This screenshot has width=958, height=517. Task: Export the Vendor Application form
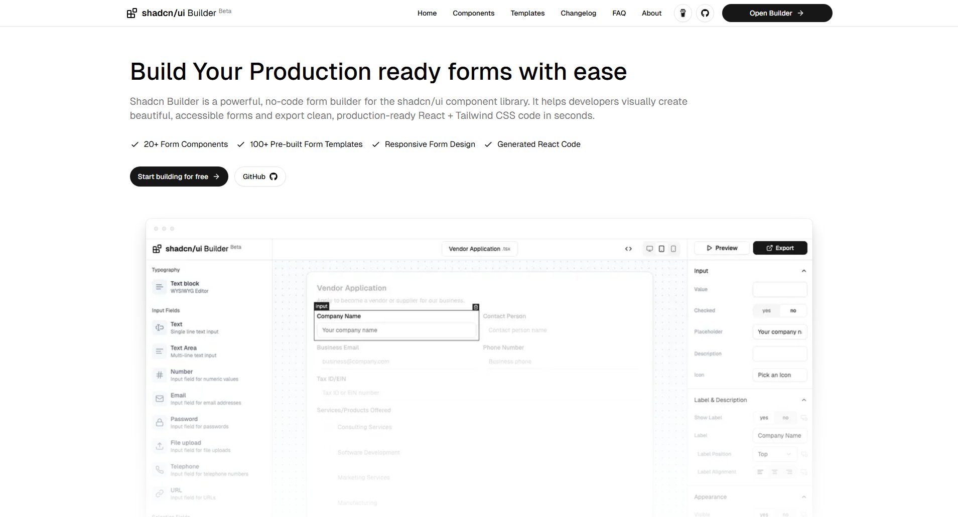point(779,248)
